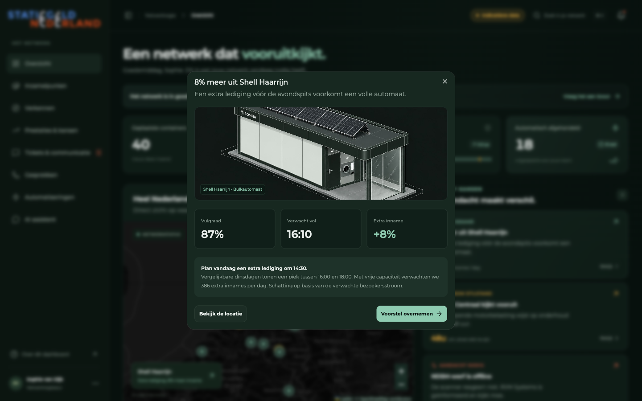Toggle sidebar panel icon in background header
The width and height of the screenshot is (642, 401).
click(x=128, y=15)
